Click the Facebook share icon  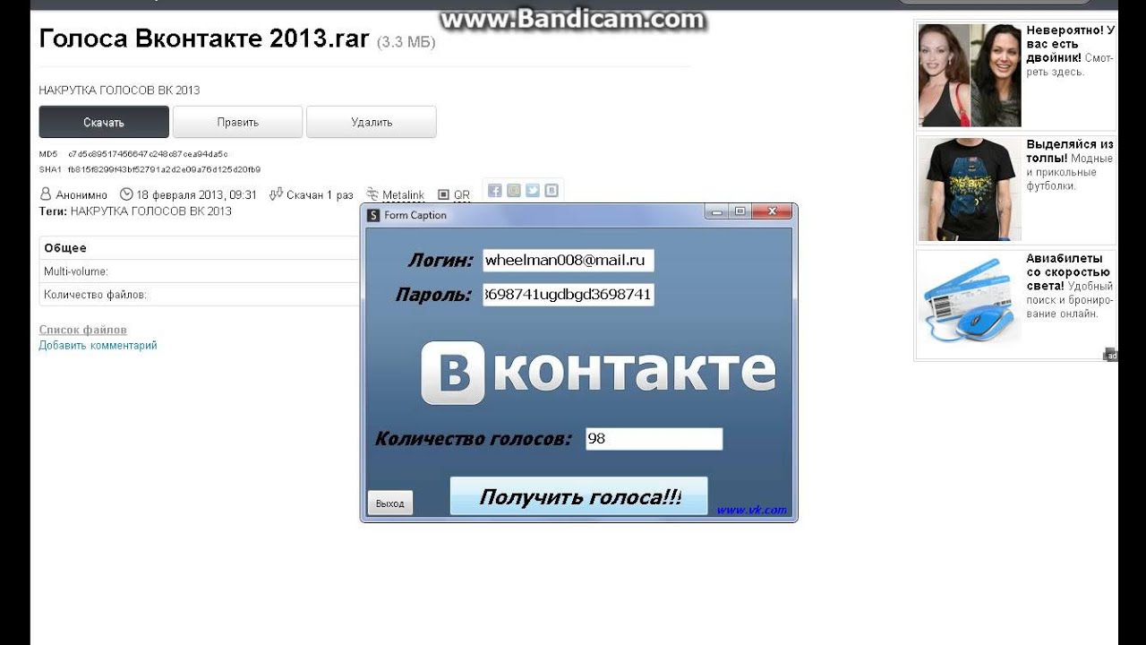click(x=494, y=190)
